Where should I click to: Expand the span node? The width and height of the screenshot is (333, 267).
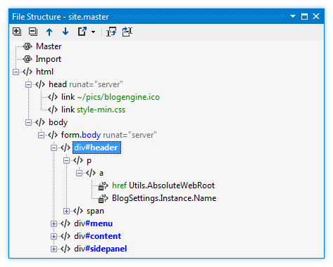[66, 211]
